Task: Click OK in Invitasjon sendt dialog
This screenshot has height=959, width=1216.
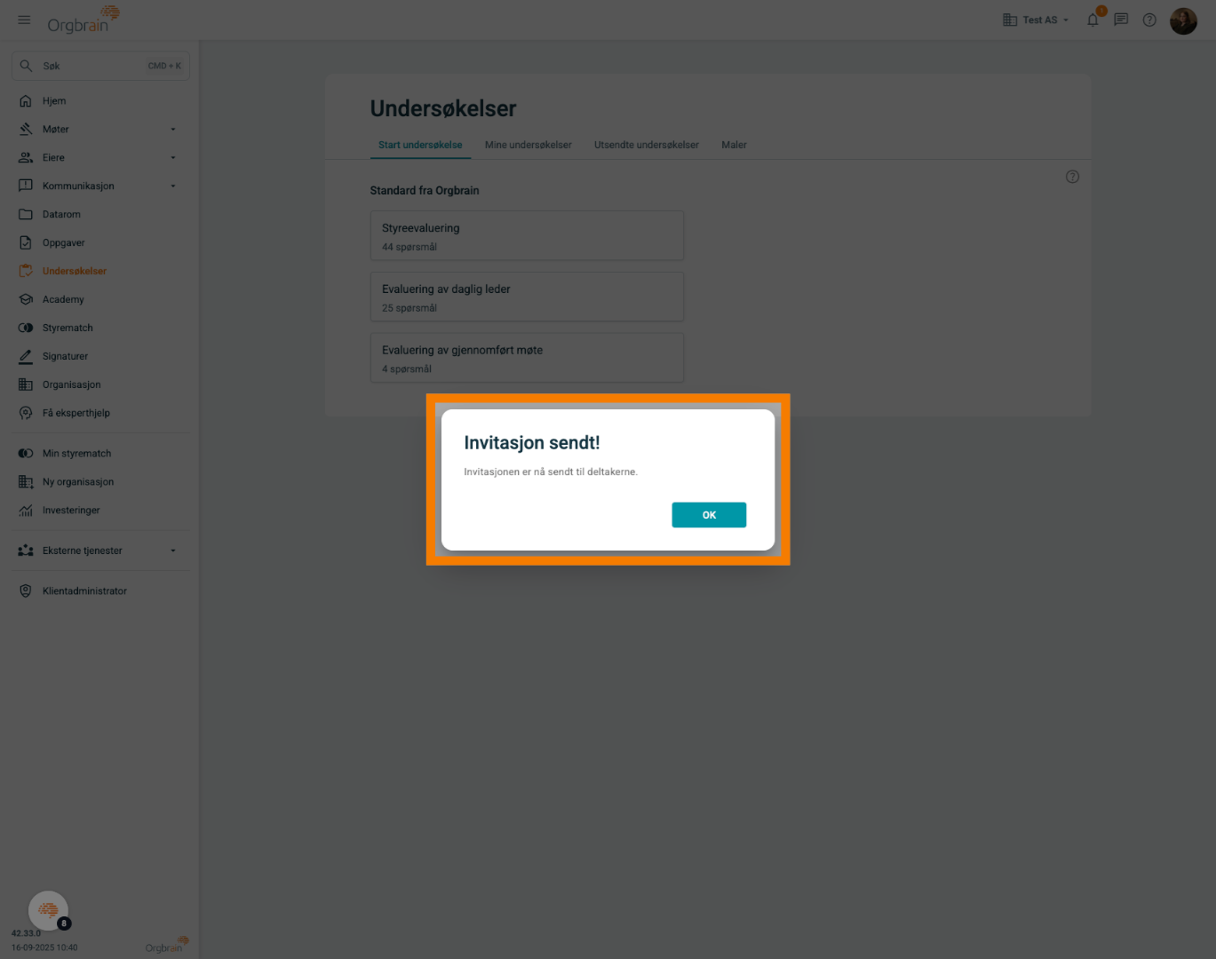Action: coord(709,515)
